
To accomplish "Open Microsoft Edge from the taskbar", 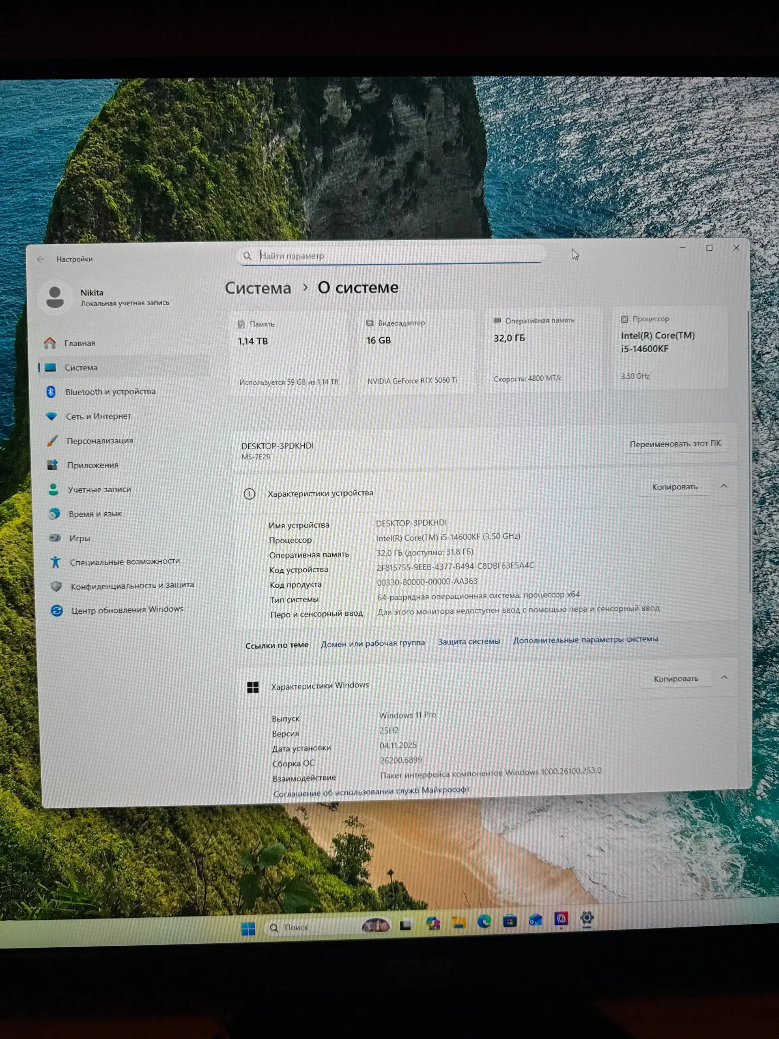I will [x=484, y=922].
